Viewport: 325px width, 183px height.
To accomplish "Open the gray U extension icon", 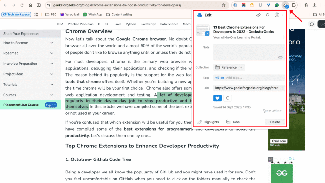I will pyautogui.click(x=260, y=5).
